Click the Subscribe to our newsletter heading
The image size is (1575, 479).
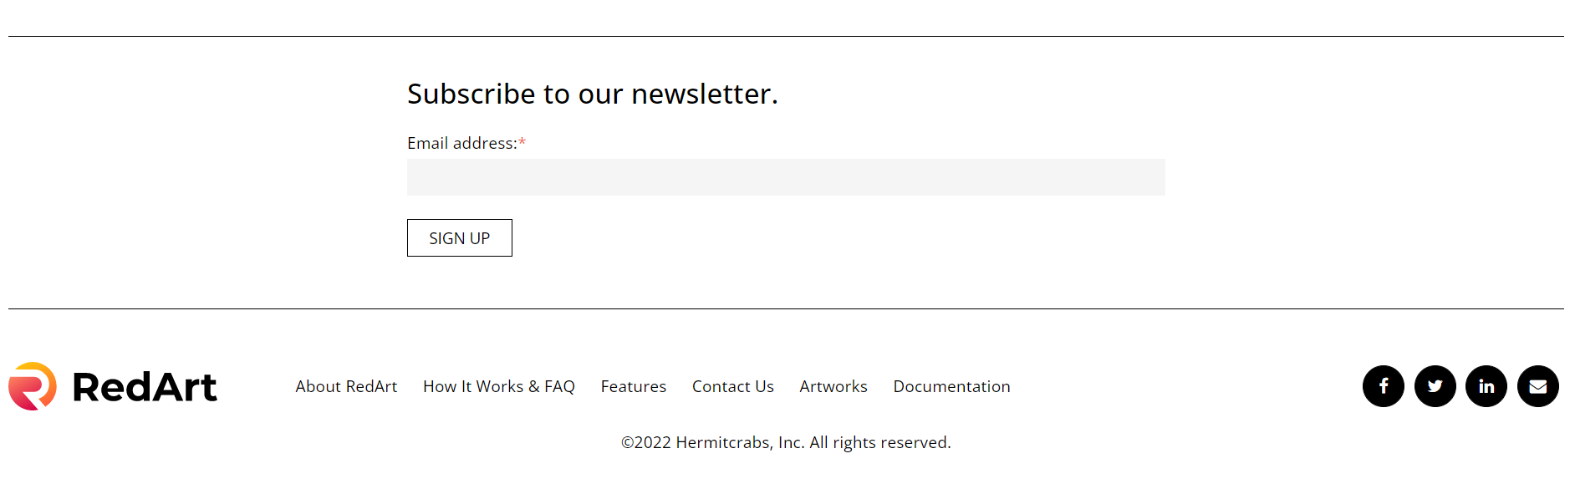(592, 94)
